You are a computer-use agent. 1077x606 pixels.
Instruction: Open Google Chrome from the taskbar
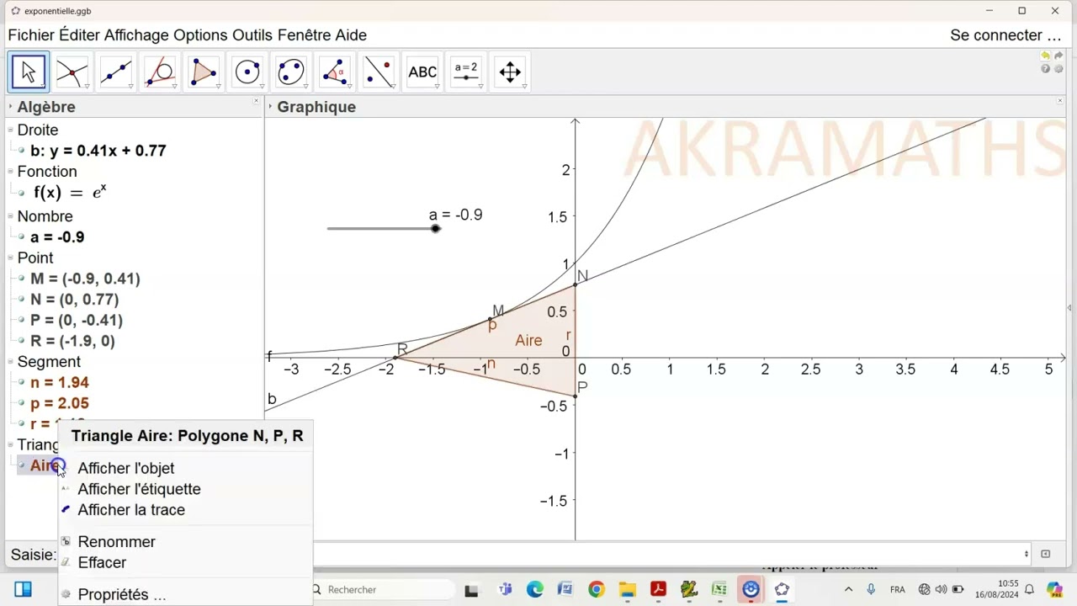(x=597, y=589)
